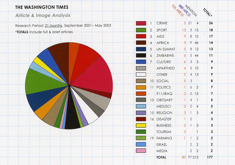
Task: Select the white OTHER legend swatch
Action: click(x=141, y=74)
